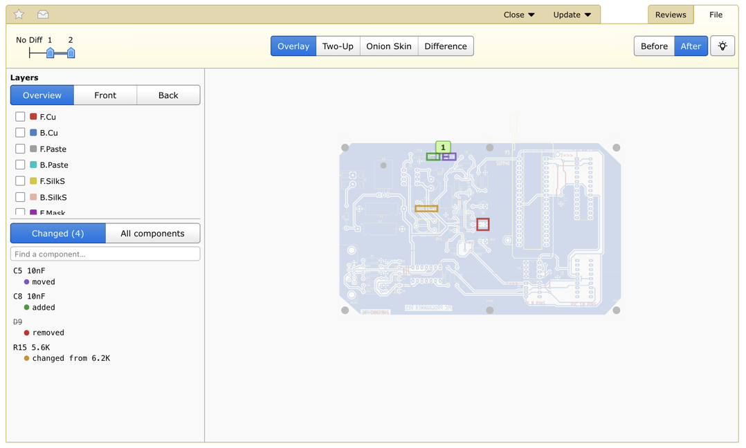Click the 'added' status under C8

[44, 308]
